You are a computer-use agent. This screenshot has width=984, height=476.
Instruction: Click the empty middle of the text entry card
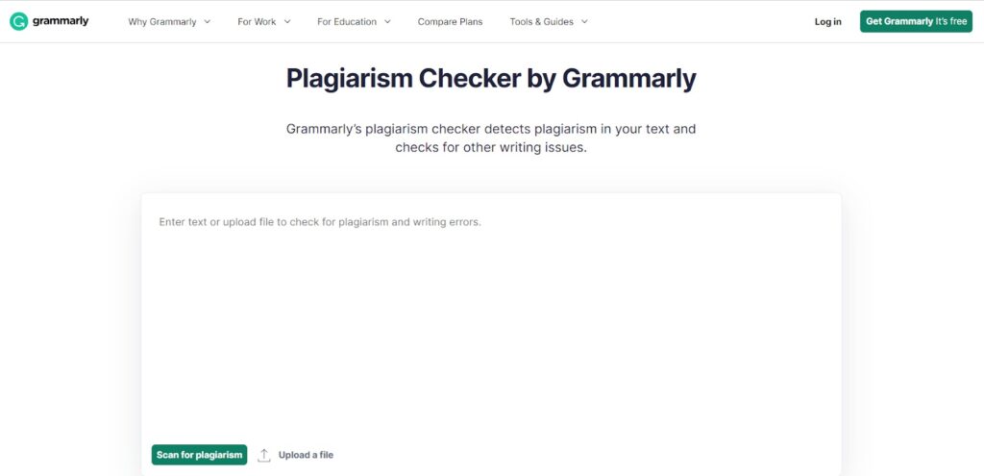(491, 333)
